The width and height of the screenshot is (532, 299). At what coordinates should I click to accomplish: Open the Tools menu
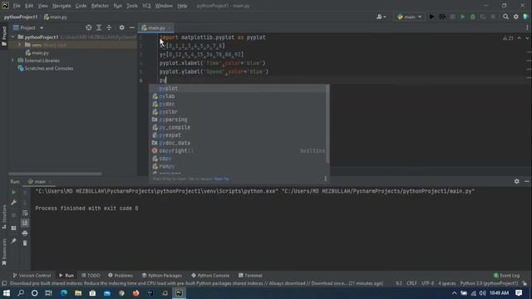coord(132,6)
